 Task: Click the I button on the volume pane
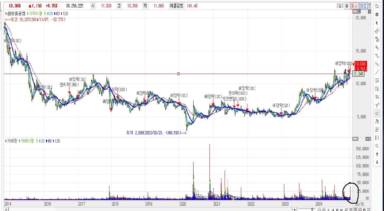pos(357,139)
